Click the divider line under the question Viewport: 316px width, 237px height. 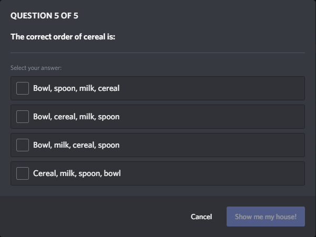[x=158, y=53]
